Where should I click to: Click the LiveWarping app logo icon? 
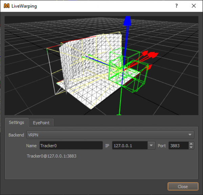click(6, 6)
